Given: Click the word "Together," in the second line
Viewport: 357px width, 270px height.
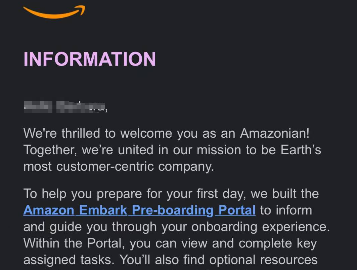Looking at the screenshot, I should pyautogui.click(x=50, y=150).
